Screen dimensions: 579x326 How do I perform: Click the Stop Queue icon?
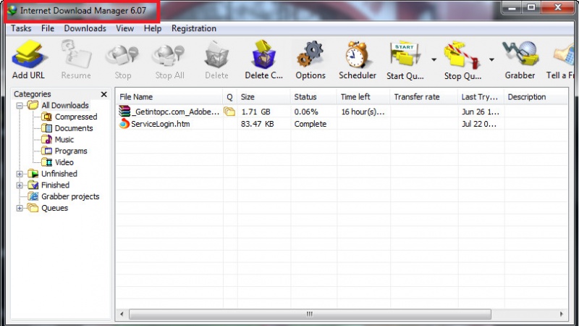tap(462, 56)
